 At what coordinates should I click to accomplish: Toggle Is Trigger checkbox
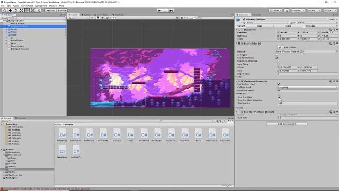pos(277,55)
